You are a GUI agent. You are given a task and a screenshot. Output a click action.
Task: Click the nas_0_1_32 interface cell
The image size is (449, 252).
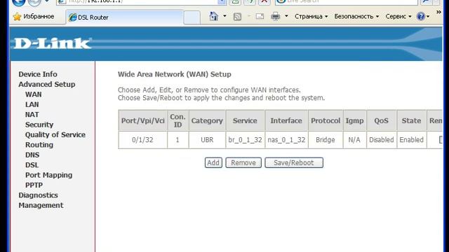[286, 140]
